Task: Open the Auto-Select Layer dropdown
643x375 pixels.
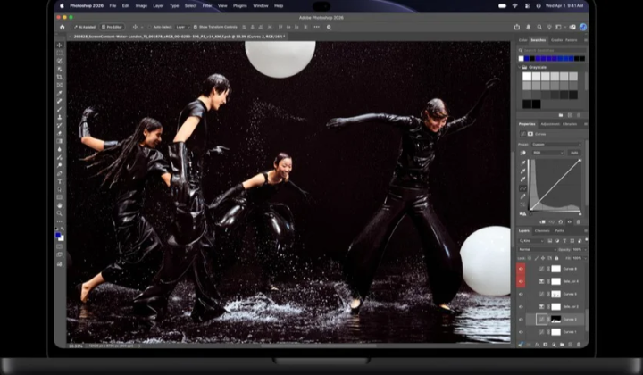Action: click(182, 27)
